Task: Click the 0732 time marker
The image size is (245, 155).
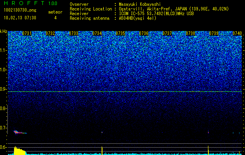Action: (x=50, y=33)
